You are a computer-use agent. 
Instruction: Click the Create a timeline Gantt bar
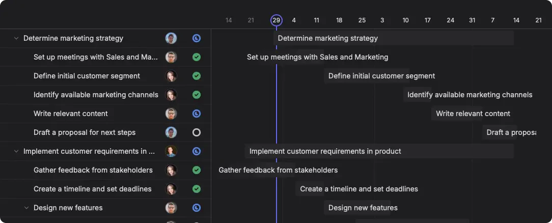310,189
